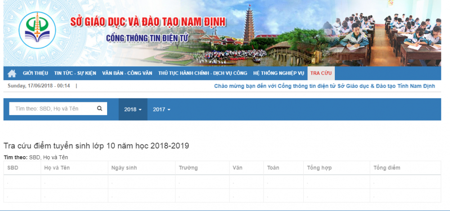Click the magnifier search icon
Screen dimensions: 450x211
pyautogui.click(x=99, y=108)
